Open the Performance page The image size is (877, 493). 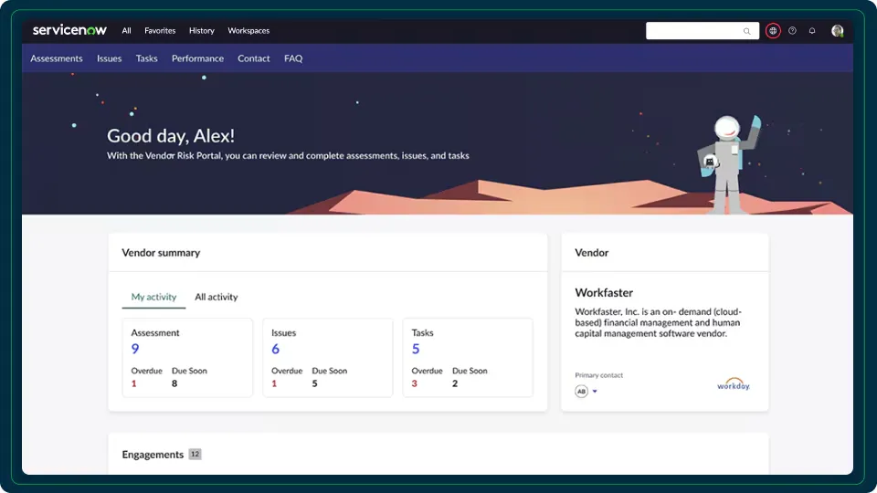tap(197, 58)
